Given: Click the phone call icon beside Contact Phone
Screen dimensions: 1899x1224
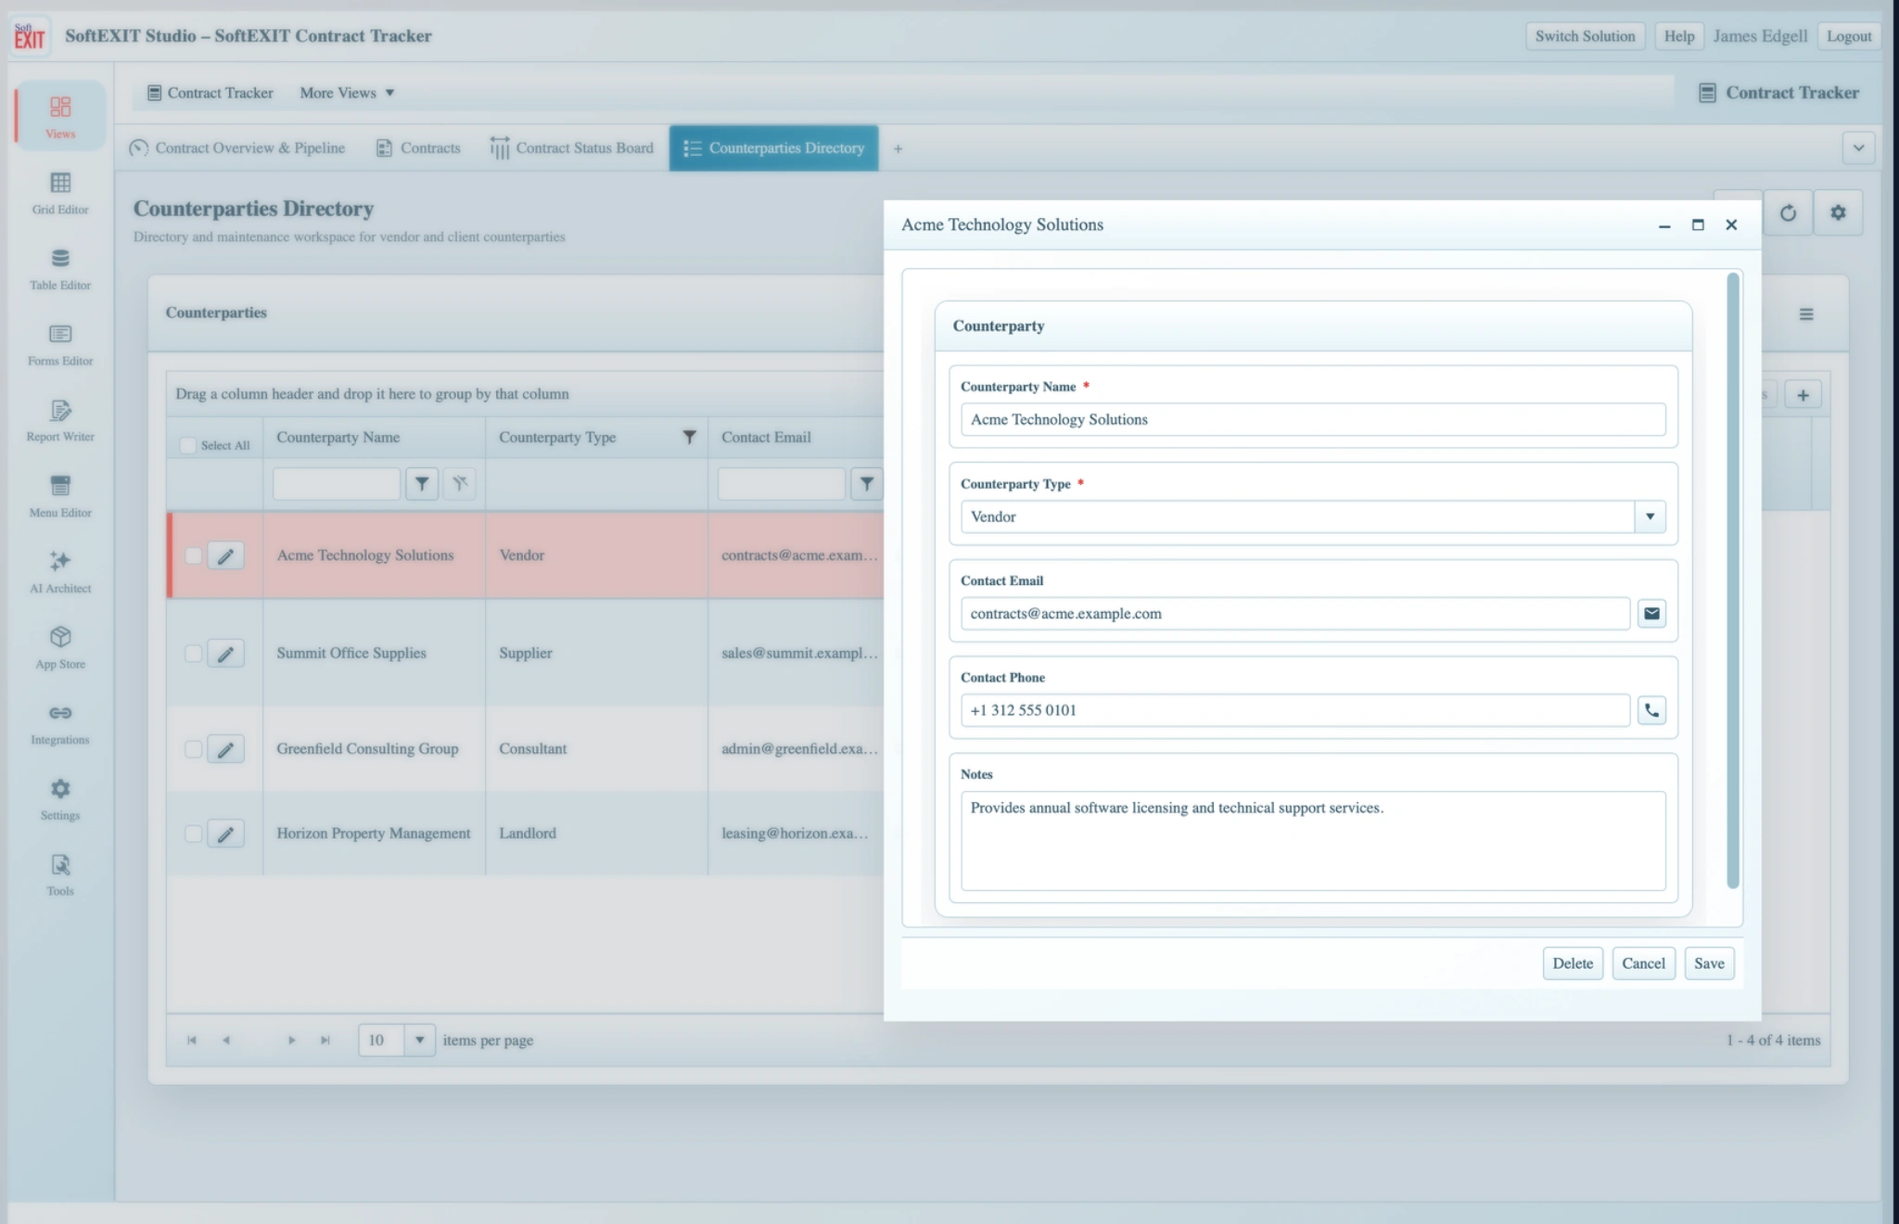Looking at the screenshot, I should [1651, 710].
